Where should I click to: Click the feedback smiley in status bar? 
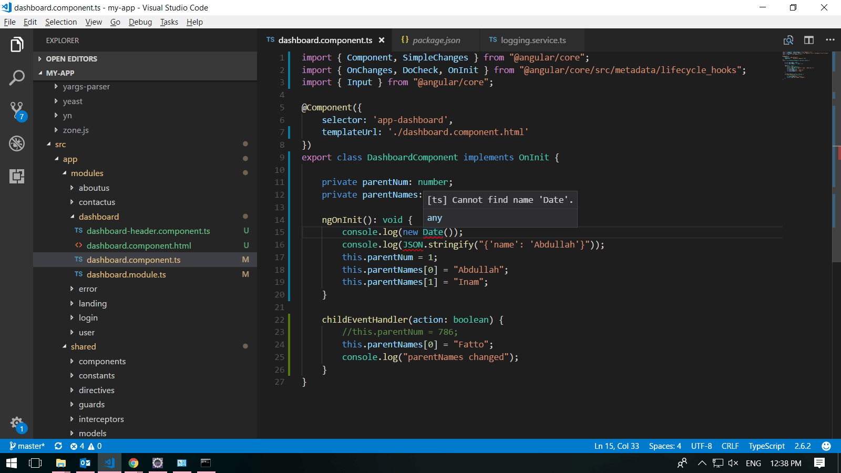pyautogui.click(x=826, y=446)
